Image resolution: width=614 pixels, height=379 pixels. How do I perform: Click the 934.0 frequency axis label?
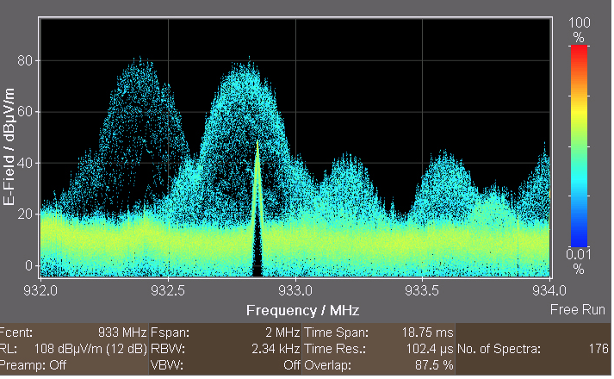549,291
